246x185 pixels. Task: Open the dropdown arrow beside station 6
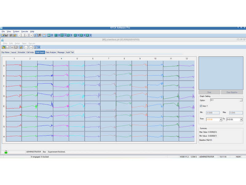click(x=90, y=35)
